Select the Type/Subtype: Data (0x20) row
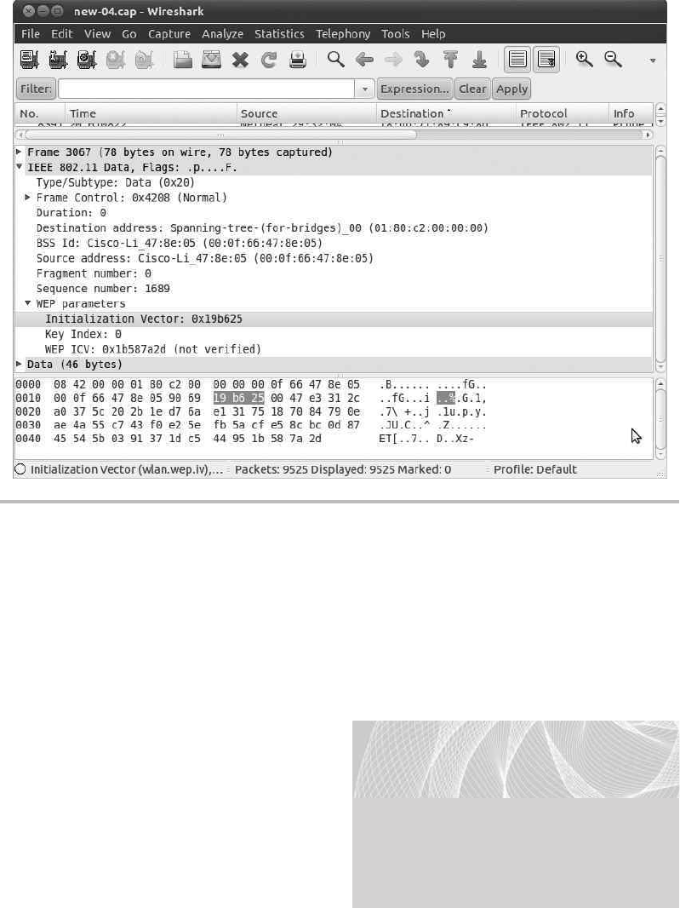The width and height of the screenshot is (680, 908). coord(334,182)
